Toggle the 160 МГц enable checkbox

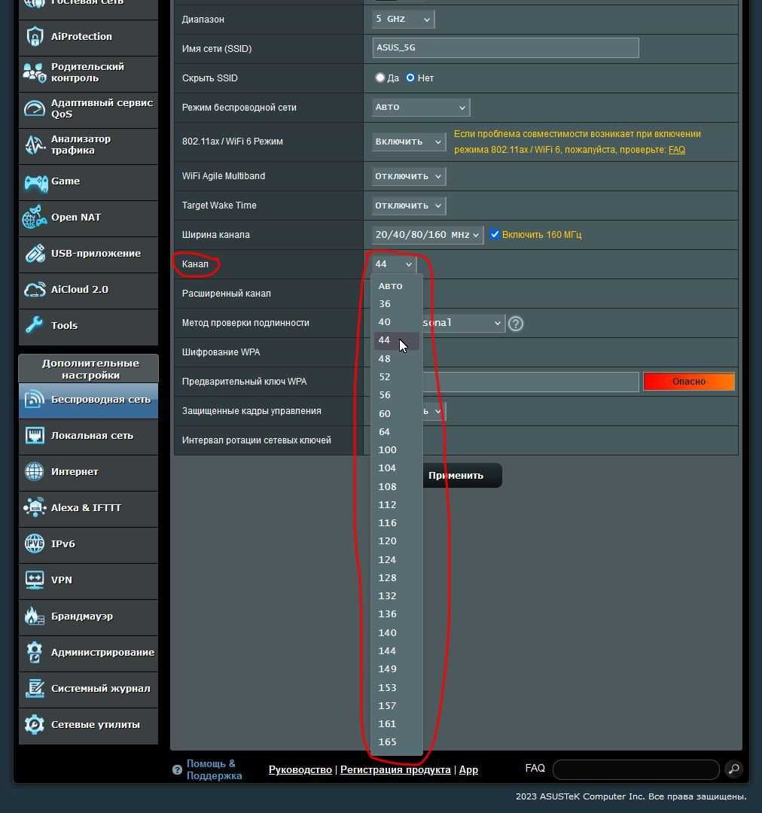coord(495,234)
